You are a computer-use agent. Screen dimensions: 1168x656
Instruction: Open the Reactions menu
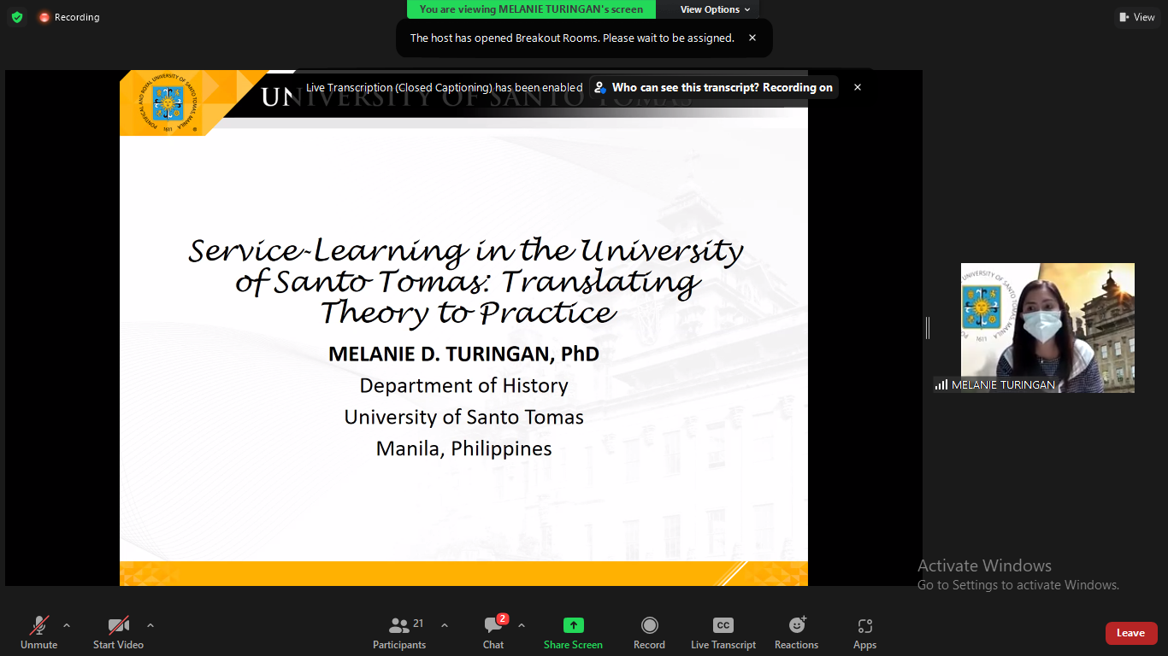coord(796,633)
